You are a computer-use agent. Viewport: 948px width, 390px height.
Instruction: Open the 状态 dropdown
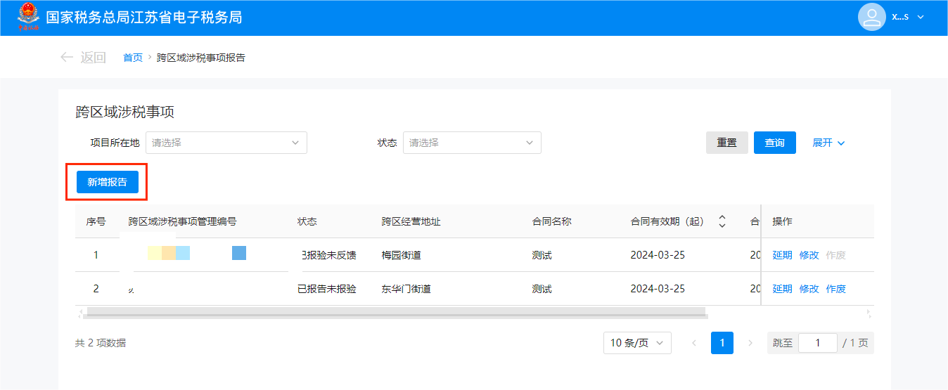coord(471,143)
